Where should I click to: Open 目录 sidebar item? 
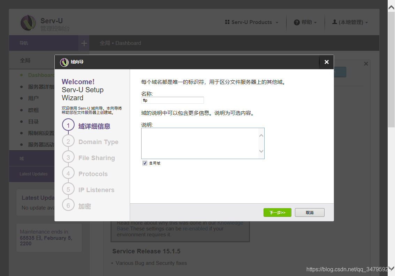(x=33, y=122)
